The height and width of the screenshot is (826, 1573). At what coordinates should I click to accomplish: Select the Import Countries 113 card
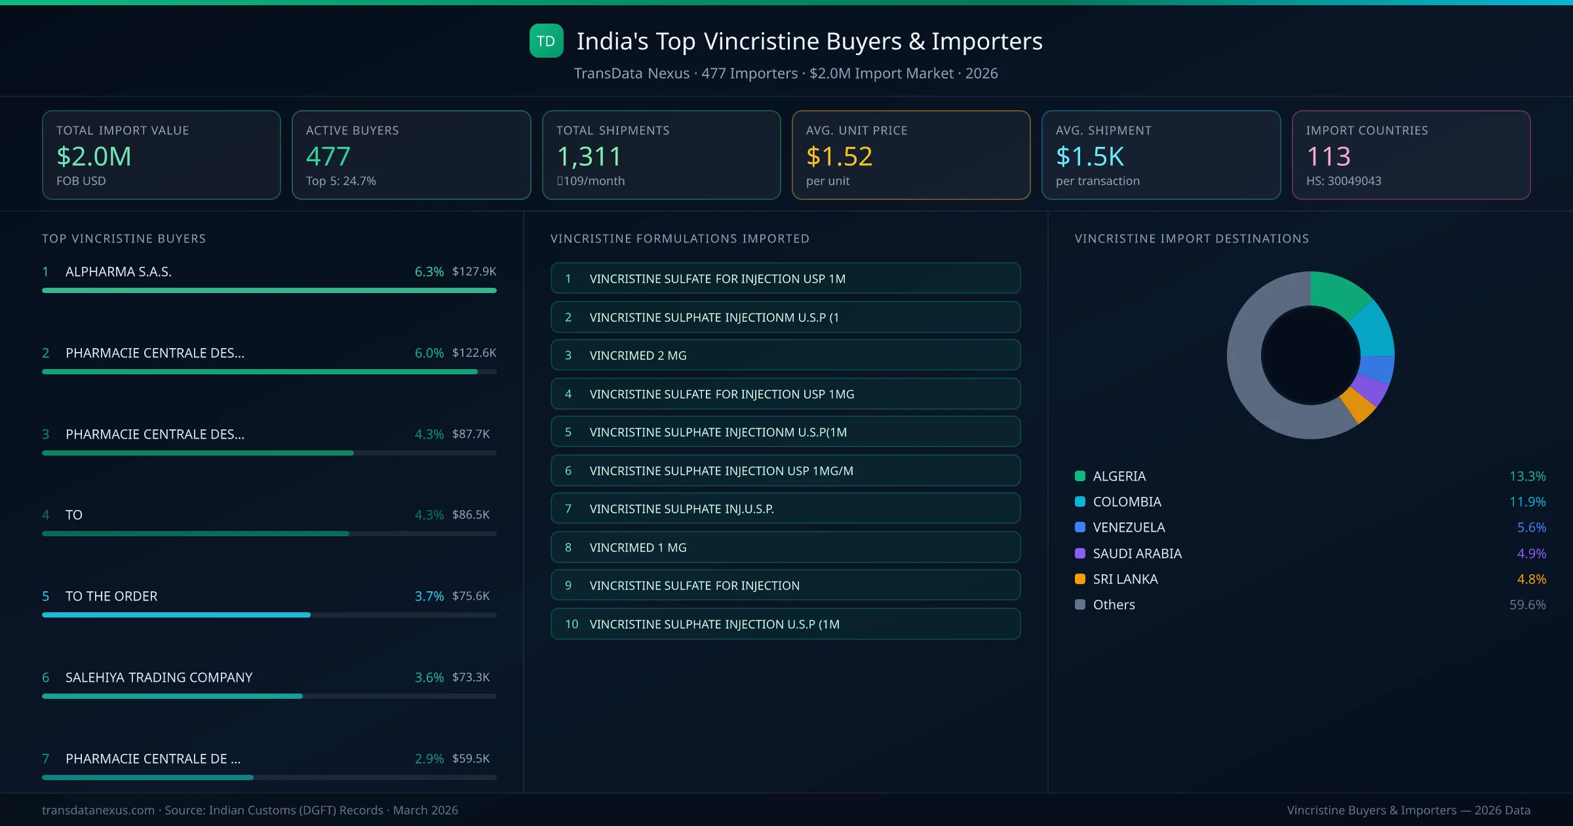tap(1410, 155)
